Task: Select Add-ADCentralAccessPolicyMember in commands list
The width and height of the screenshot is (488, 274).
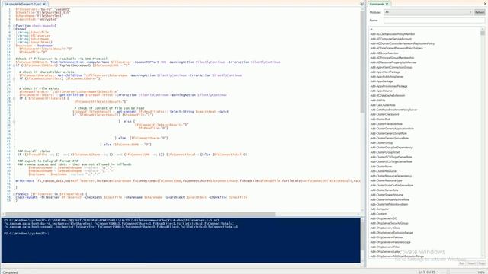Action: (x=392, y=34)
